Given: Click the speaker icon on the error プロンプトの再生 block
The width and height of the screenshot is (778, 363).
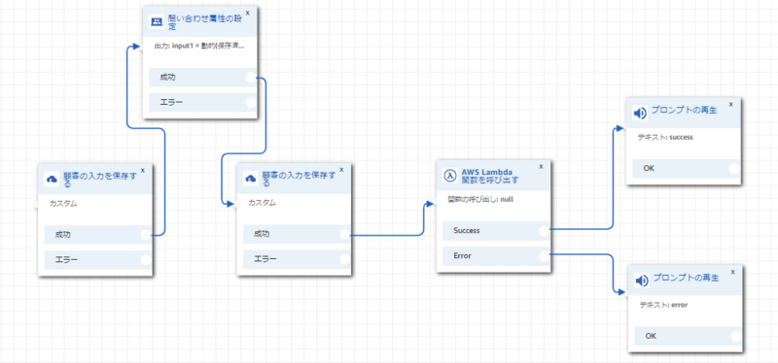Looking at the screenshot, I should [x=642, y=280].
